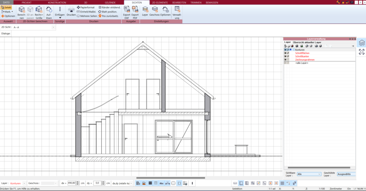Open the Übersicht aktueller Layer tab

pyautogui.click(x=307, y=42)
